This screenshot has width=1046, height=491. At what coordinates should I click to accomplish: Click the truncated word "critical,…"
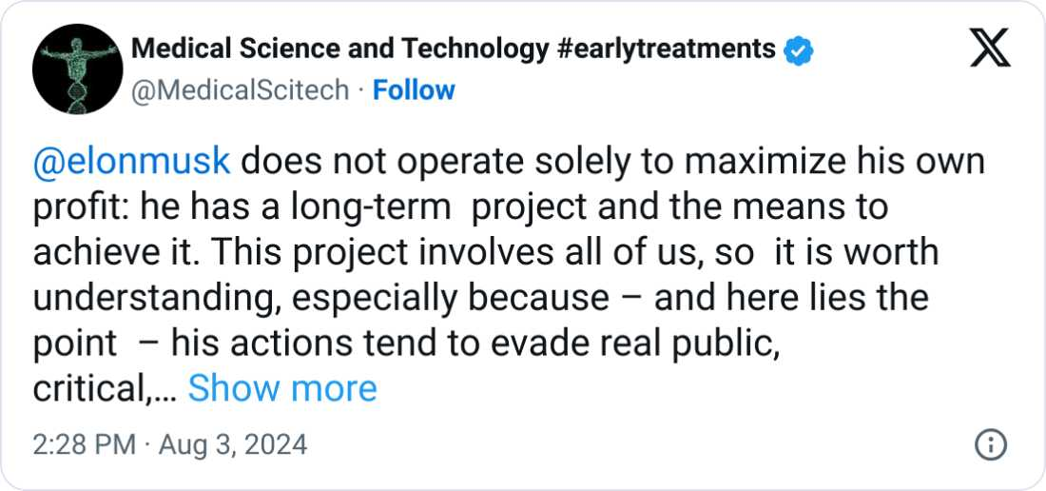[103, 388]
